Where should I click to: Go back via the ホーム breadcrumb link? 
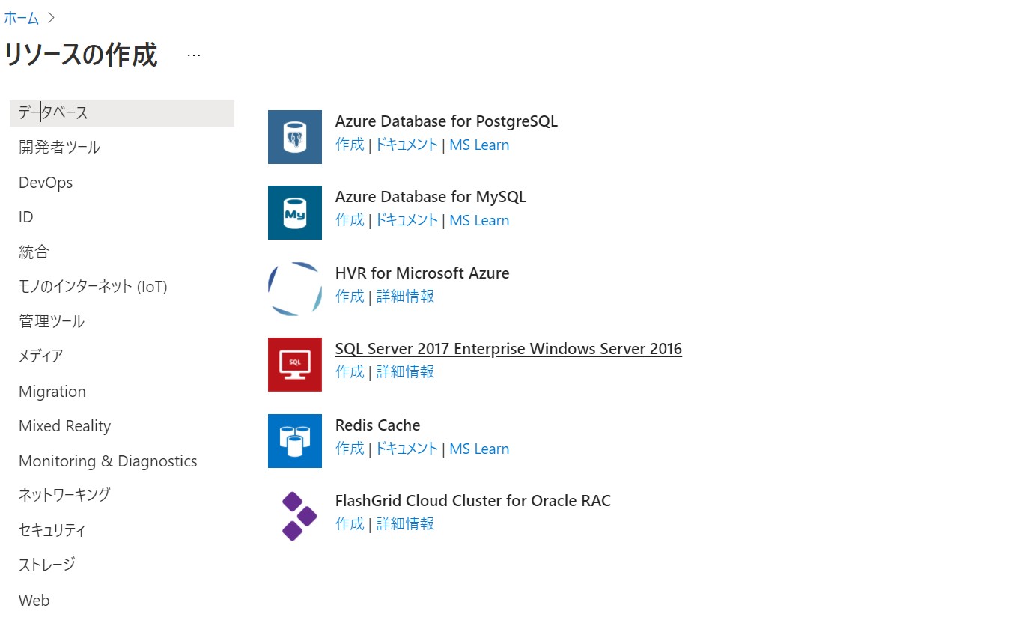[x=21, y=18]
